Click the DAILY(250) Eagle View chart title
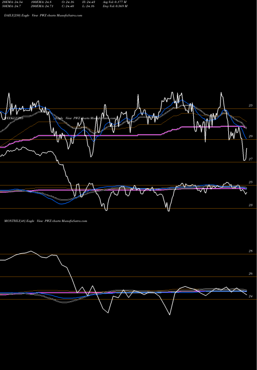257x370 pixels. (43, 15)
